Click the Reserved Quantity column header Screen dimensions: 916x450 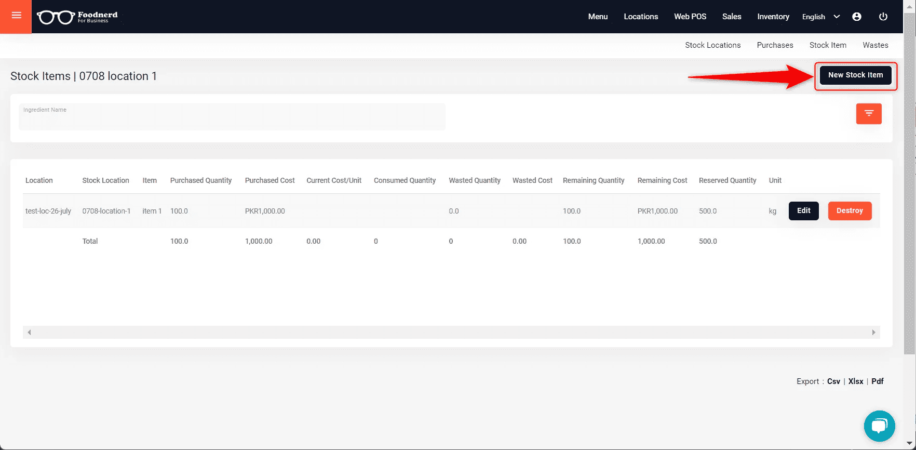pos(728,180)
